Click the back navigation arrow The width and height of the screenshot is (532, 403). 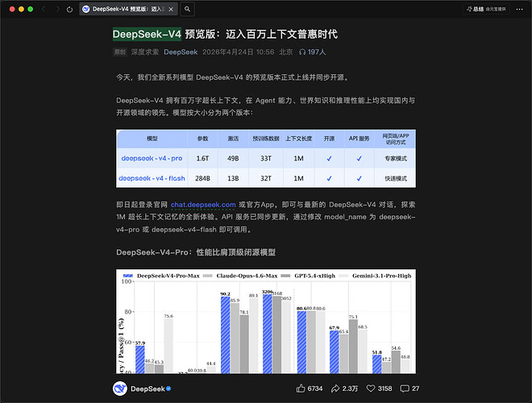44,9
